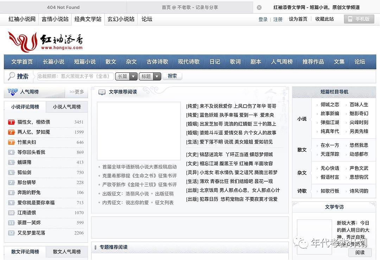Switch to 小说人气周榜 tab
This screenshot has height=260, width=380.
click(x=67, y=107)
